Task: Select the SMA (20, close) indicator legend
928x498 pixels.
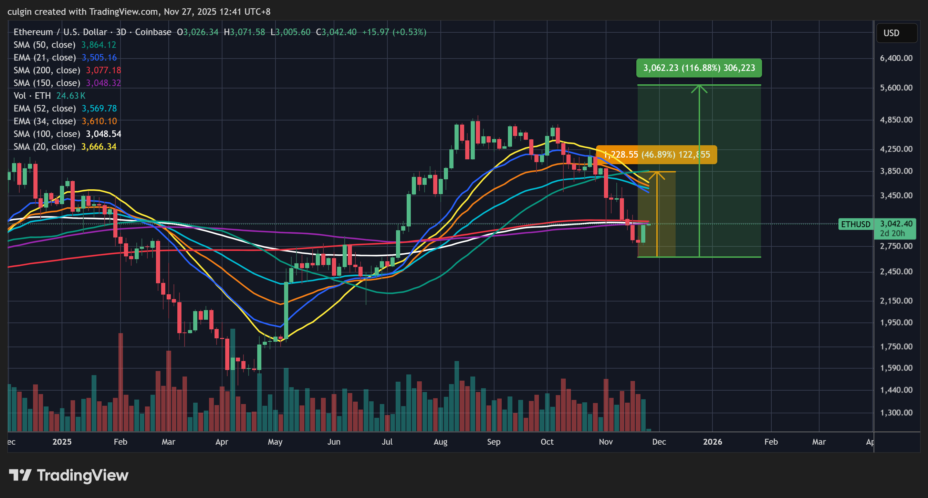Action: [65, 147]
